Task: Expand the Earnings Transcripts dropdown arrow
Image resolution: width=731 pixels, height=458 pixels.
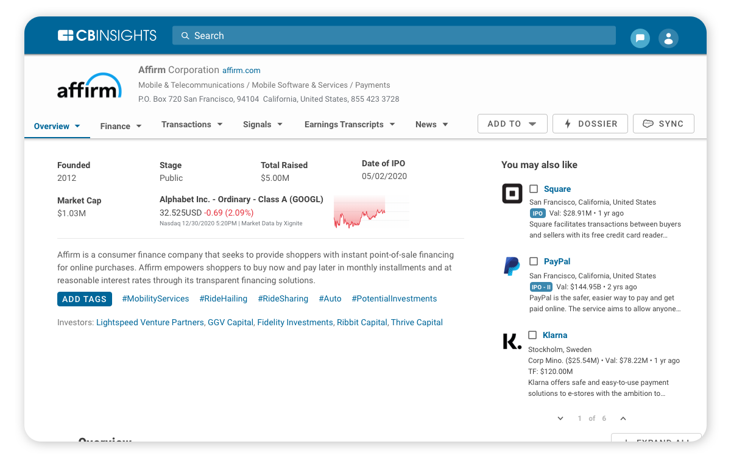Action: point(392,124)
